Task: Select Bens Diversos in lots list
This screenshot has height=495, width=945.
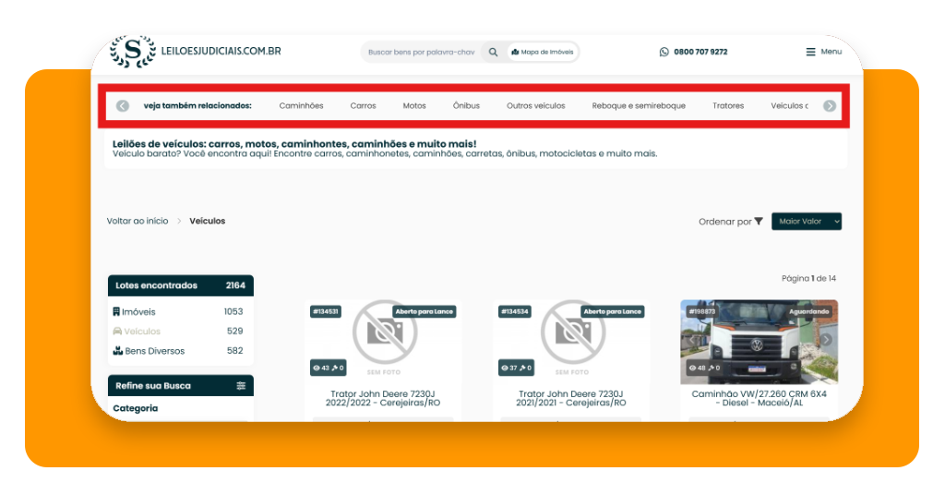Action: (155, 351)
